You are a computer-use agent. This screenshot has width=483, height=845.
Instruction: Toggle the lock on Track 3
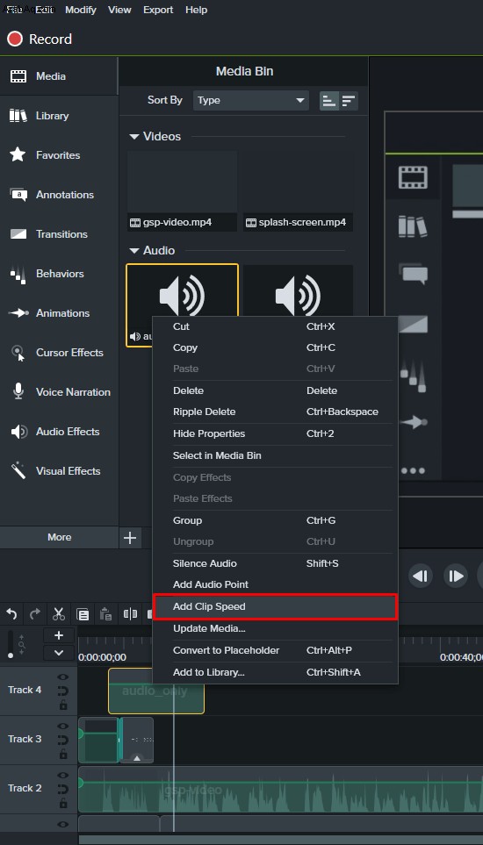tap(63, 754)
